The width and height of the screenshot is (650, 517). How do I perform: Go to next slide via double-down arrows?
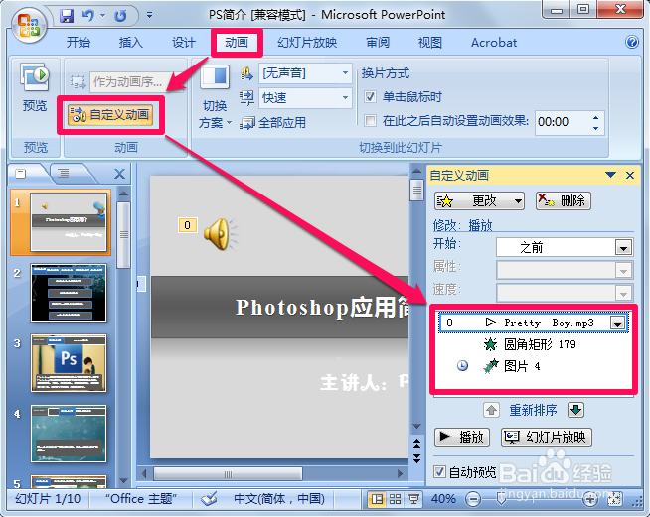point(416,458)
